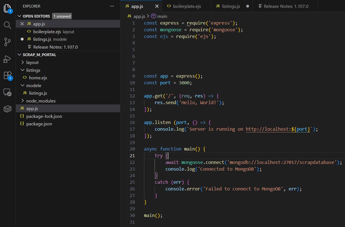The width and height of the screenshot is (345, 227).
Task: Switch to the listings.js tab
Action: pyautogui.click(x=232, y=6)
